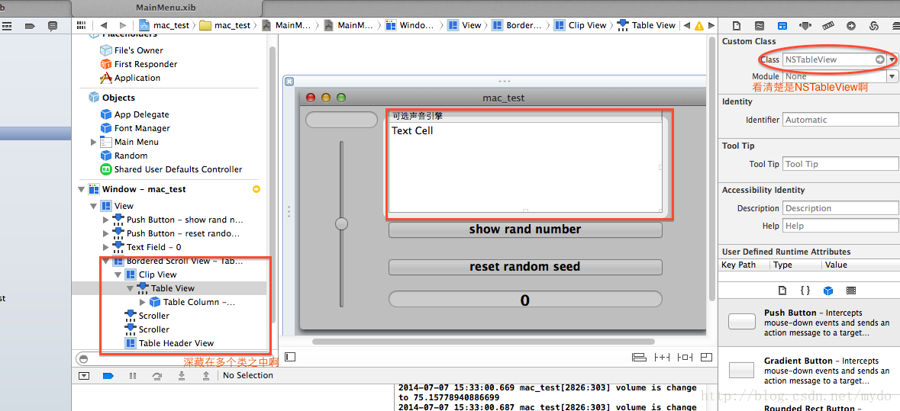Click the Description accessibility field
The image size is (900, 411).
841,208
